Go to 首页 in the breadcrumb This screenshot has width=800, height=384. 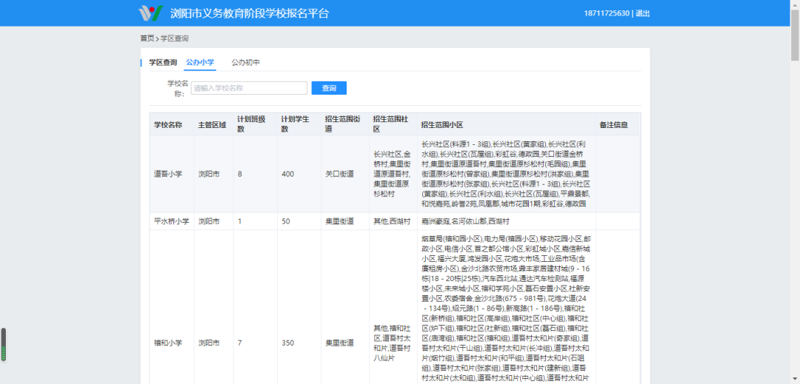point(147,38)
